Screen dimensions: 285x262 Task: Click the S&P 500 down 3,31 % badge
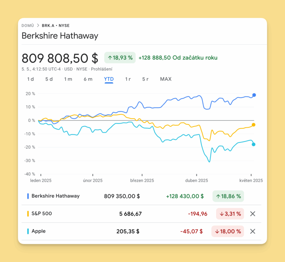228,214
